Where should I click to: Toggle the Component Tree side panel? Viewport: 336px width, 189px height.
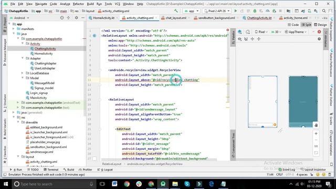[x=233, y=145]
